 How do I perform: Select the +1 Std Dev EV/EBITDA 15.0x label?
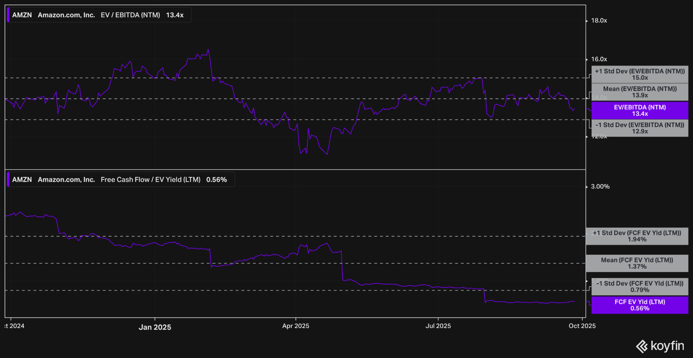pyautogui.click(x=640, y=74)
